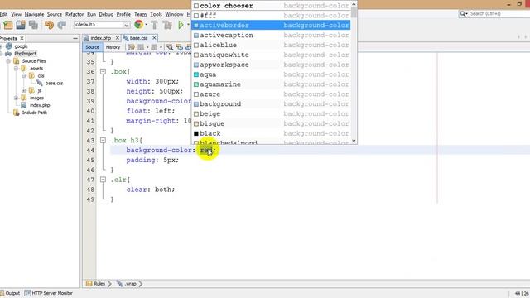Open the Refactor menu
Image resolution: width=530 pixels, height=298 pixels.
pos(75,14)
